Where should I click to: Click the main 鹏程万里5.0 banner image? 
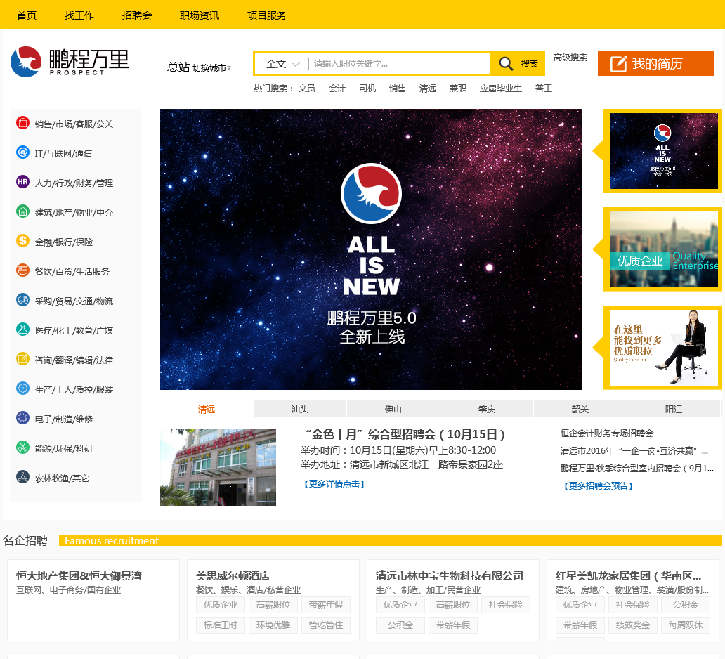[371, 249]
